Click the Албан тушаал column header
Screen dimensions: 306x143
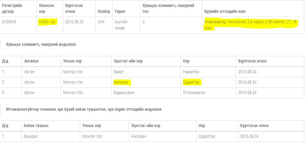(x=35, y=126)
